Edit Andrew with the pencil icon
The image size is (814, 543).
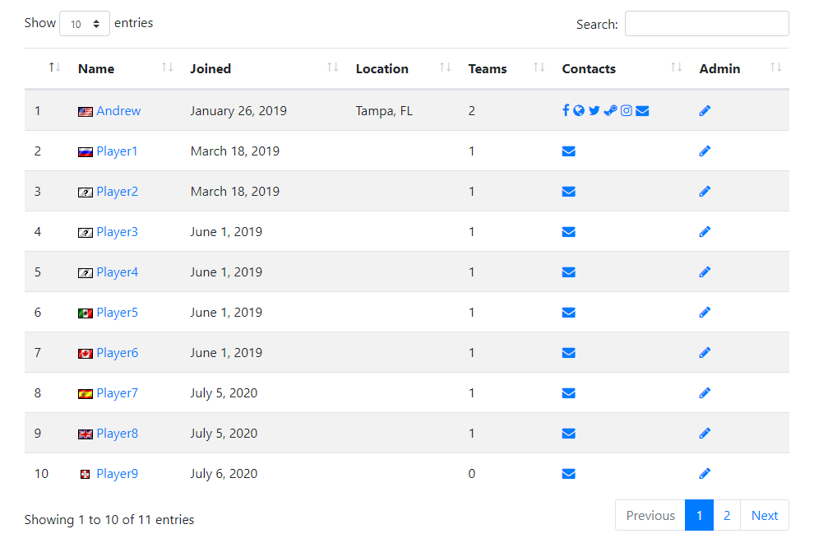click(705, 111)
